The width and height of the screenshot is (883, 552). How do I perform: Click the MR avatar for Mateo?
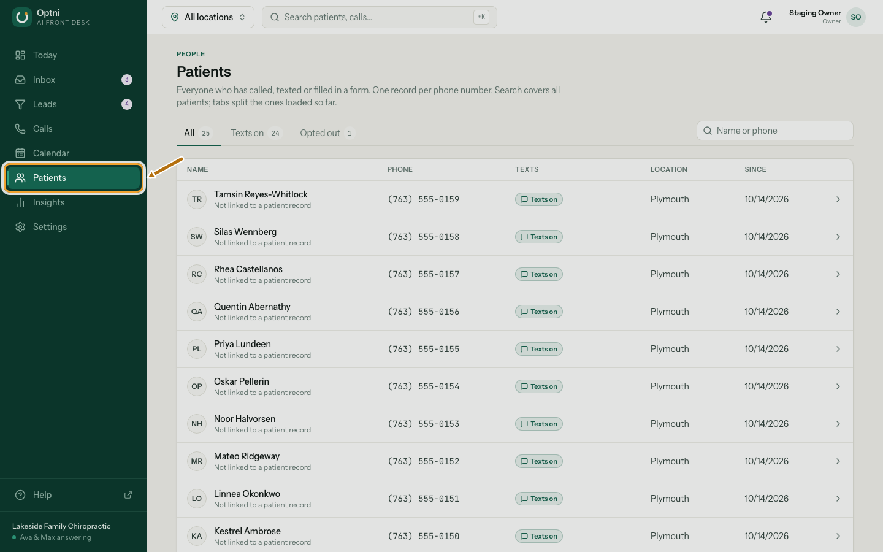197,461
